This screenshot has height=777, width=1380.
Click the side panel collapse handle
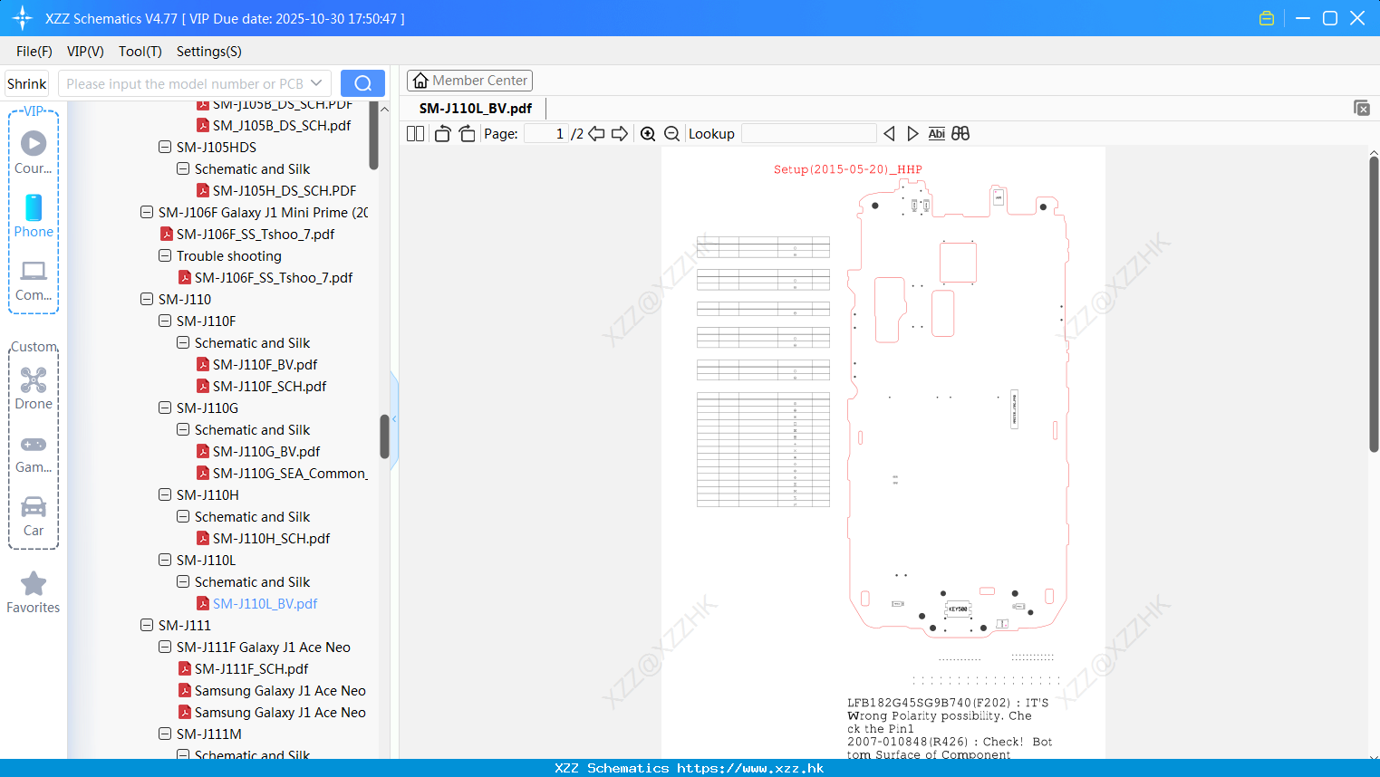click(394, 419)
